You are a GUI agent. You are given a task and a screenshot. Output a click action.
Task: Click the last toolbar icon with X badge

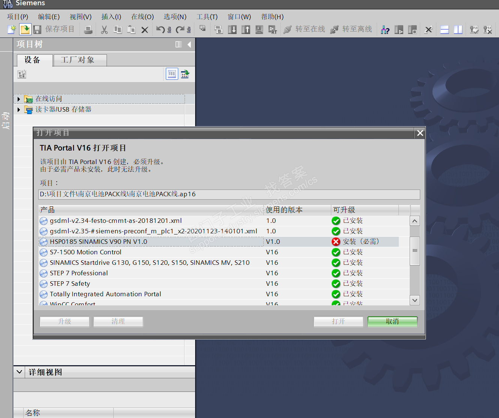(488, 30)
